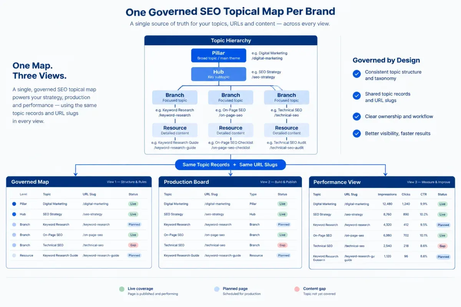Select the Branch box above Technical SEO example
Viewport: 461px width, 307px height.
[x=287, y=97]
